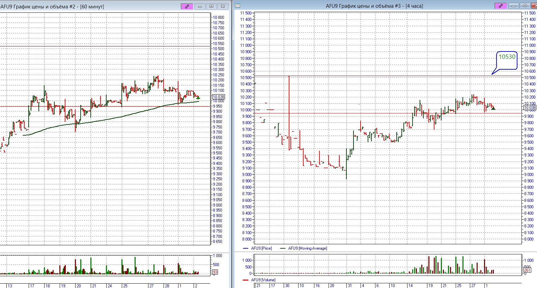
Task: Click the 10 038 price tag on the 60-minute chart
Action: pos(219,97)
